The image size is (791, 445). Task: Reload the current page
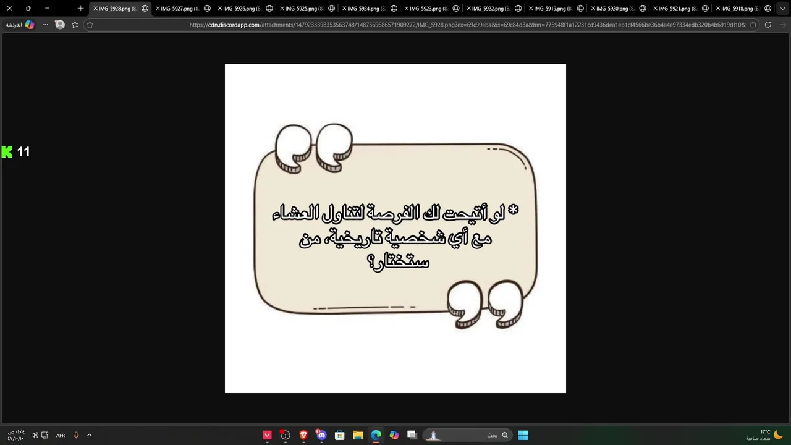pos(768,25)
